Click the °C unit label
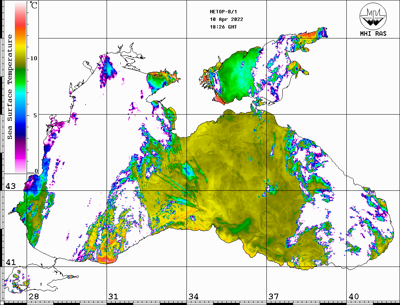Screen dimensions: 400x305 [x=33, y=5]
